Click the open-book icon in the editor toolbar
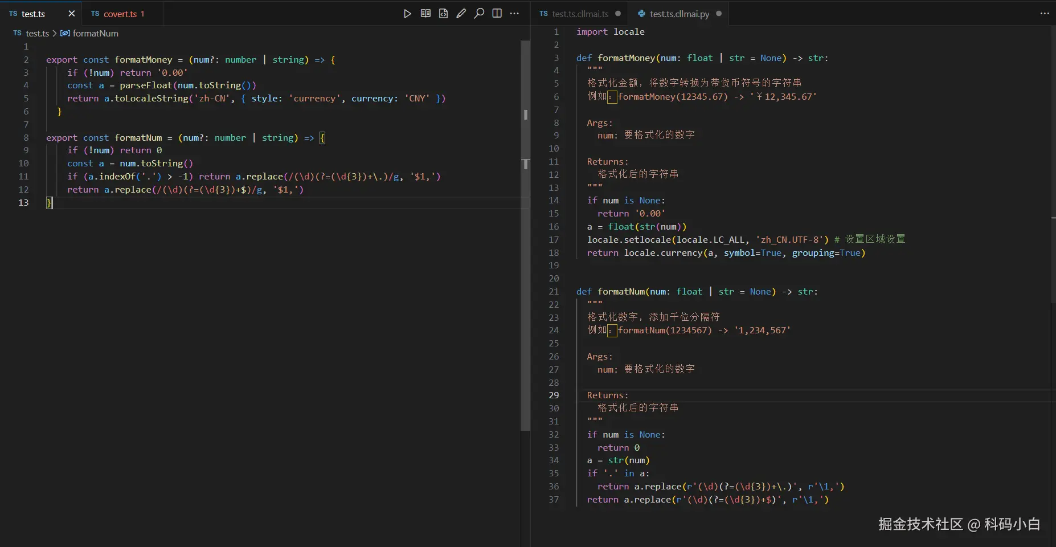Viewport: 1056px width, 547px height. click(x=425, y=14)
